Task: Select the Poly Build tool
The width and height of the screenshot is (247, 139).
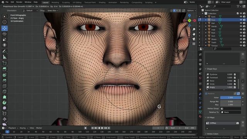Action: pyautogui.click(x=4, y=97)
